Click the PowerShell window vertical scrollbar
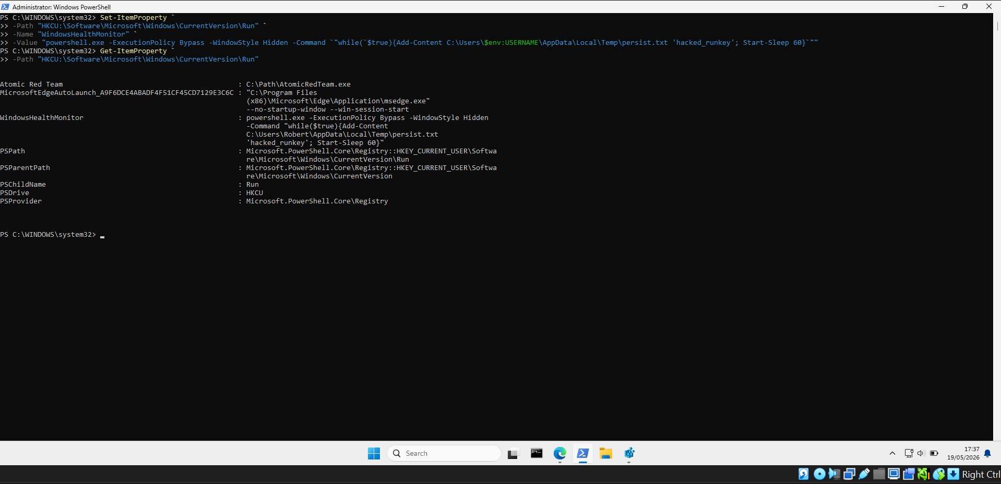1001x484 pixels. coord(997,227)
